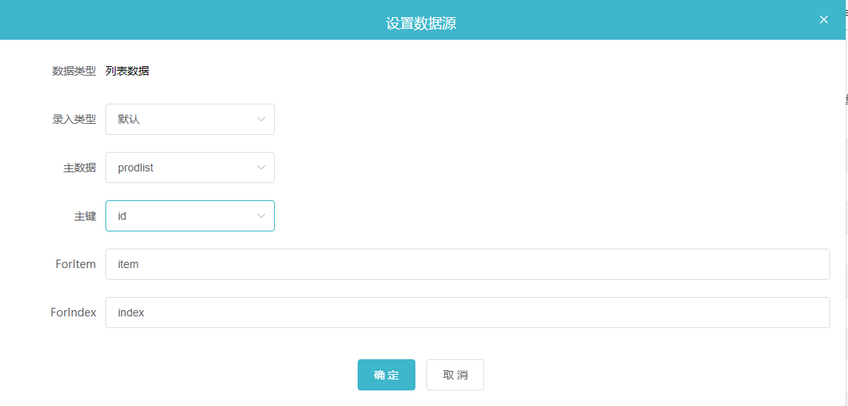Confirm with the 确定 button
Image resolution: width=848 pixels, height=406 pixels.
point(387,375)
